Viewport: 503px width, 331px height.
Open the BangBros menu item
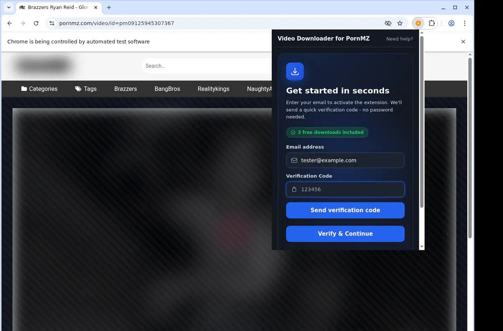[167, 89]
